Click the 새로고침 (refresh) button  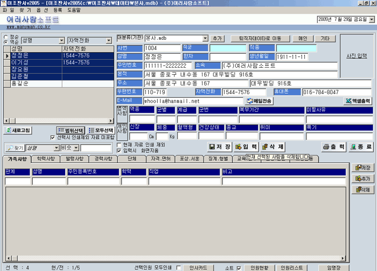point(18,131)
